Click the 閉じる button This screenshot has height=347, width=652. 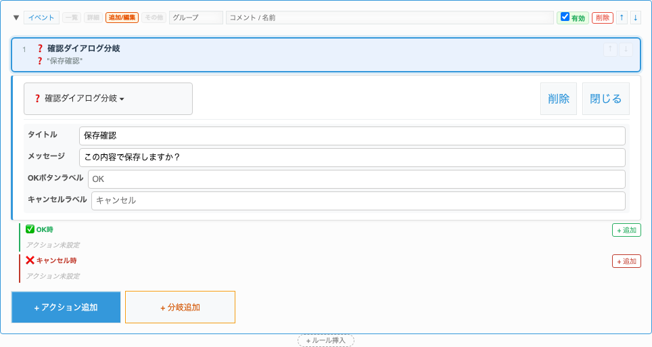click(x=606, y=99)
